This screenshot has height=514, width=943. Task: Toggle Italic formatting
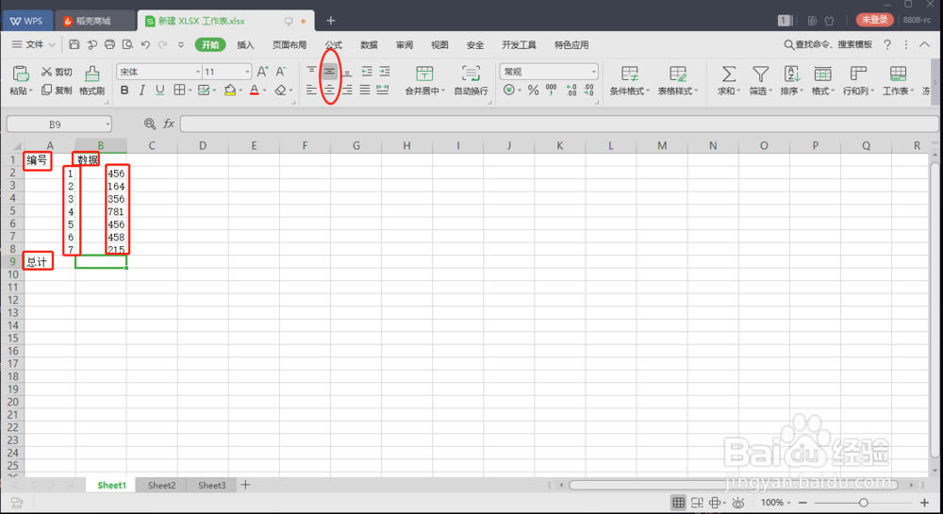click(142, 91)
